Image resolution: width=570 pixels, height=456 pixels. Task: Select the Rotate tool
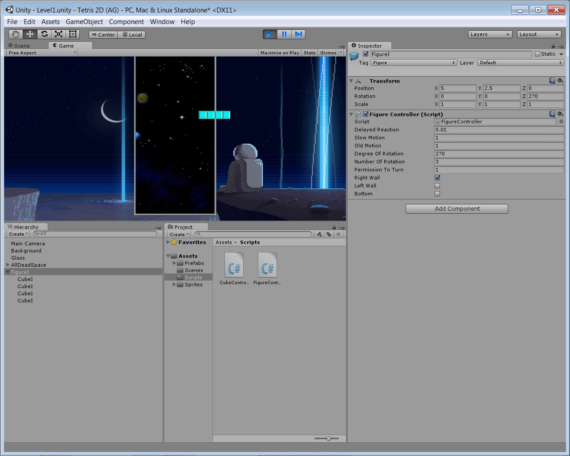coord(44,34)
